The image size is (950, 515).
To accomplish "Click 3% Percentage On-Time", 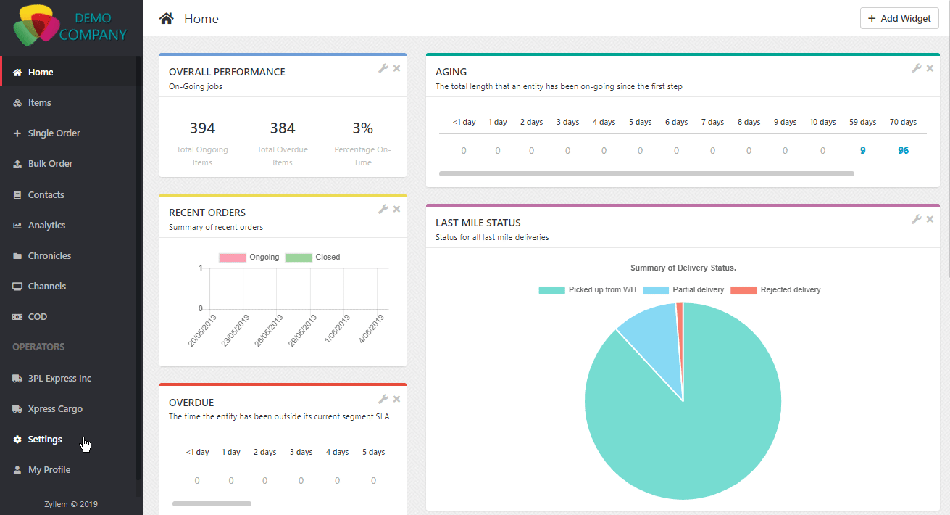I will (362, 141).
